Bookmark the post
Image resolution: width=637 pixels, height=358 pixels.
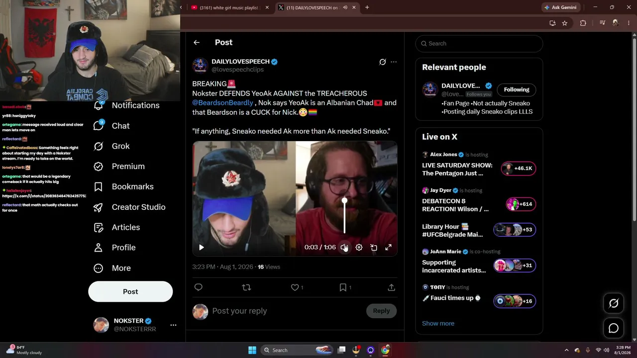click(x=343, y=287)
